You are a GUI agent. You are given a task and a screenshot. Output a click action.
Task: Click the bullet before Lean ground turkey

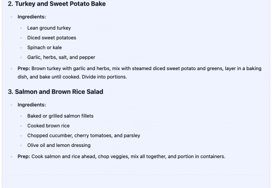pyautogui.click(x=21, y=28)
